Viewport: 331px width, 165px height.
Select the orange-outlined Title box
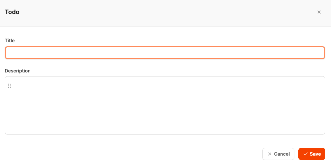click(165, 53)
